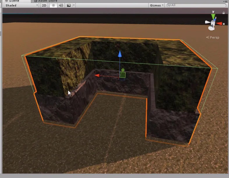This screenshot has width=229, height=178.
Task: Click the red move arrow handle
Action: [97, 75]
